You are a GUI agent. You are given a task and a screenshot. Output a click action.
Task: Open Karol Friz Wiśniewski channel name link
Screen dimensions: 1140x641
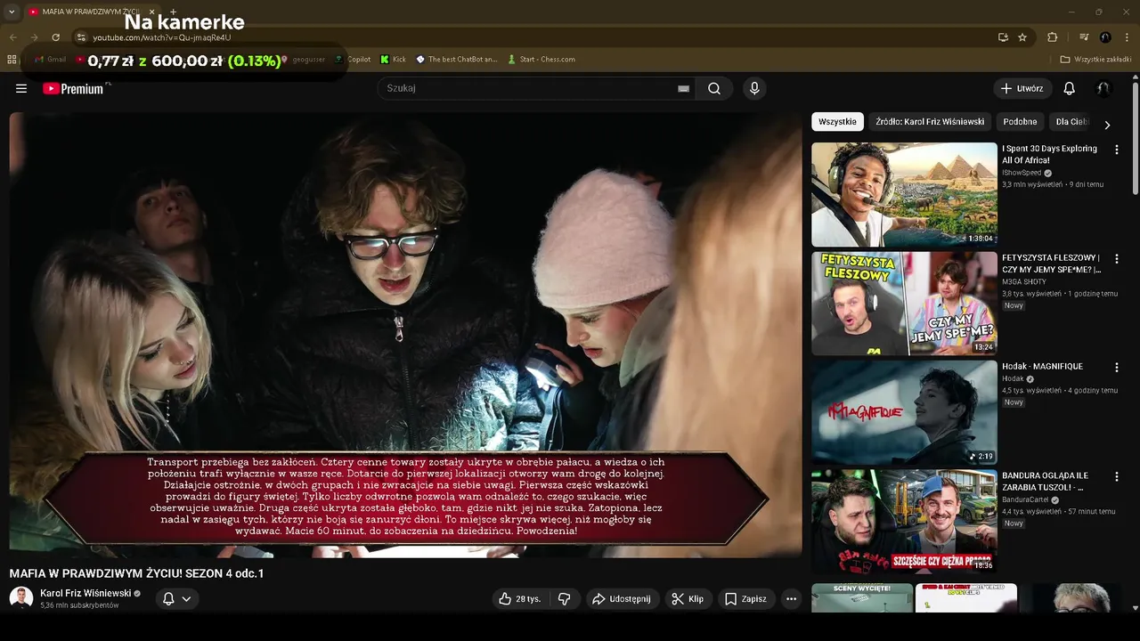click(x=85, y=593)
